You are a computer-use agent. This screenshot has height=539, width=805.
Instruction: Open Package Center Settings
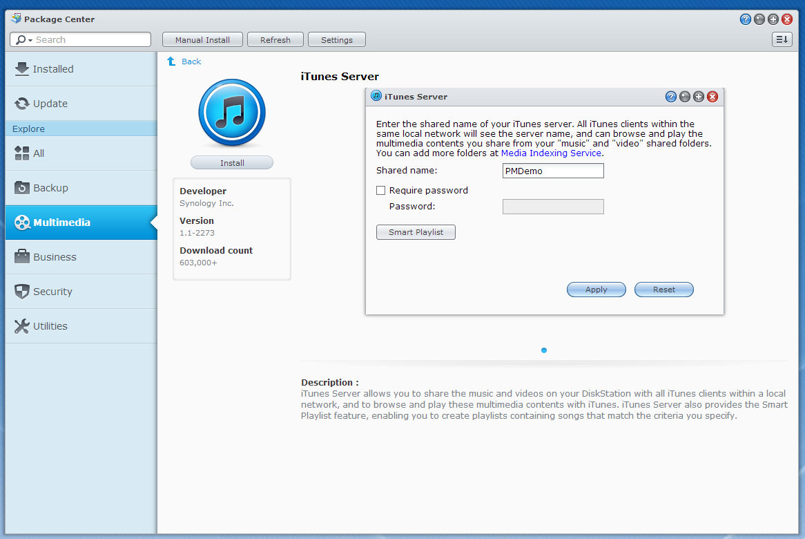point(337,39)
